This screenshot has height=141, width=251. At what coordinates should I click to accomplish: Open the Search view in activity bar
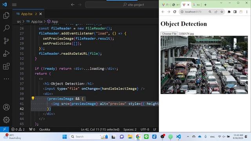coord(6,28)
